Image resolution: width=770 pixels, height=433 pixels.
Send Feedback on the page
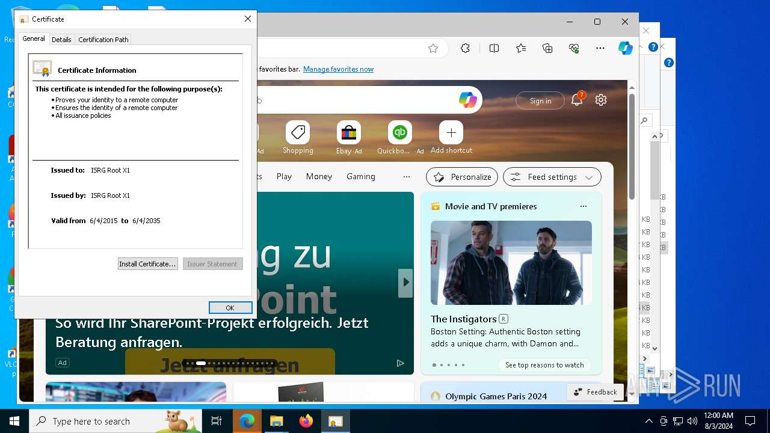coord(596,392)
